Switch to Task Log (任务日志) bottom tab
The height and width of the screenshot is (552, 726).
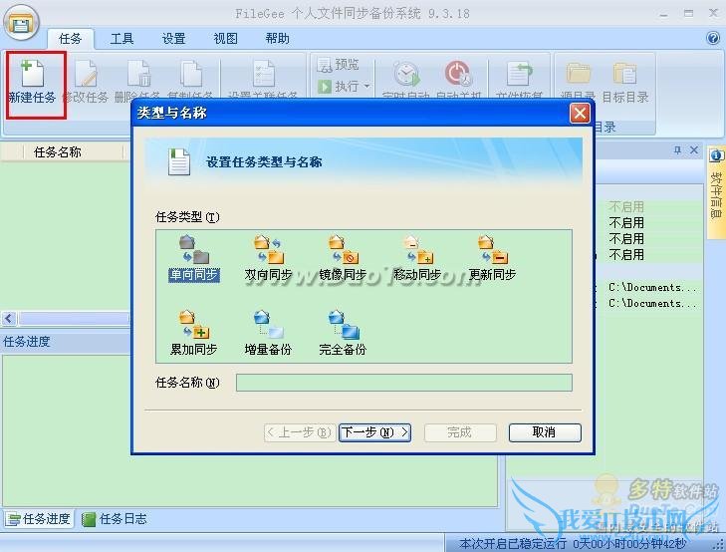(x=115, y=519)
